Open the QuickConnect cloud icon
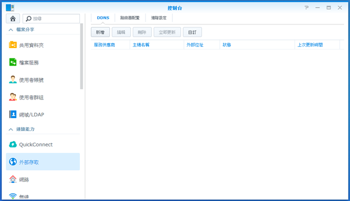The width and height of the screenshot is (350, 201). pyautogui.click(x=13, y=144)
